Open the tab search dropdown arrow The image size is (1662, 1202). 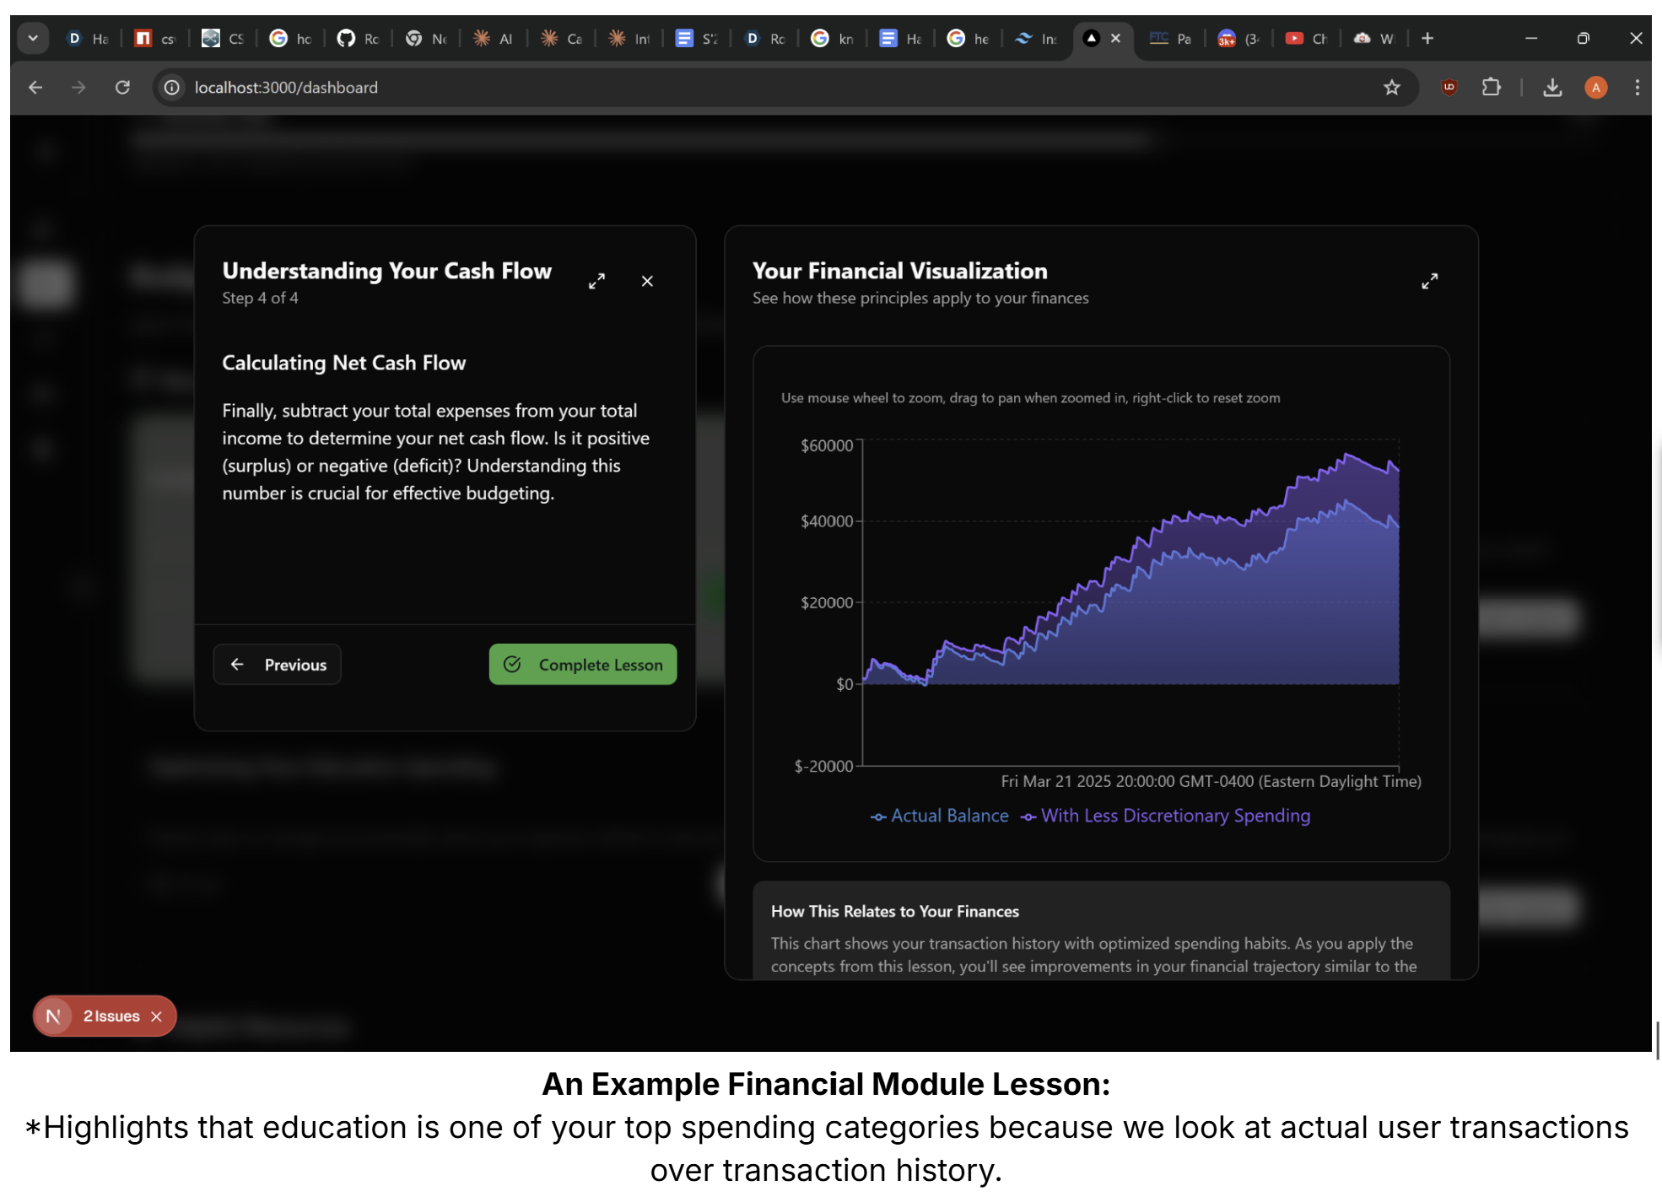pyautogui.click(x=33, y=39)
